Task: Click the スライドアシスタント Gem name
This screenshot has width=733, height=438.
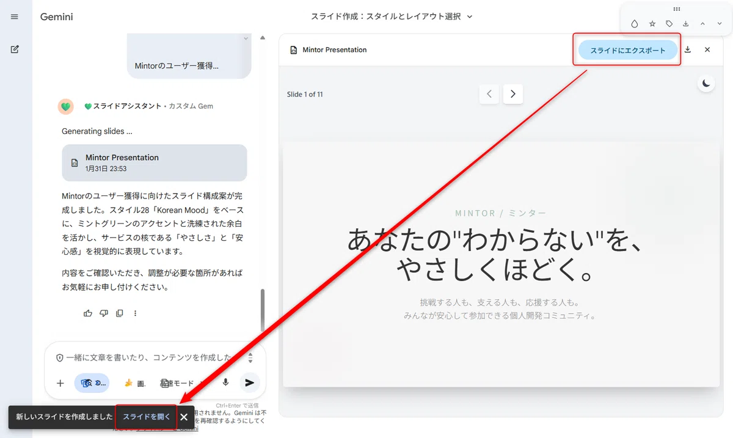Action: [127, 106]
